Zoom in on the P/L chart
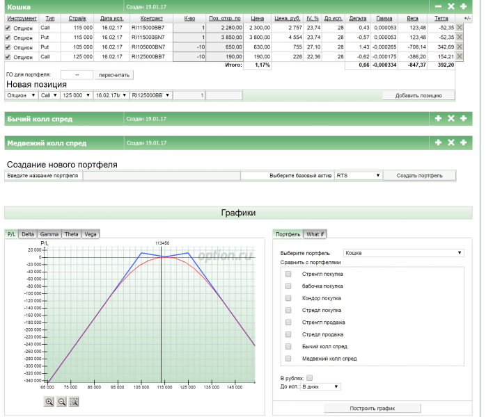Viewport: 486px width, 417px height. click(x=49, y=402)
